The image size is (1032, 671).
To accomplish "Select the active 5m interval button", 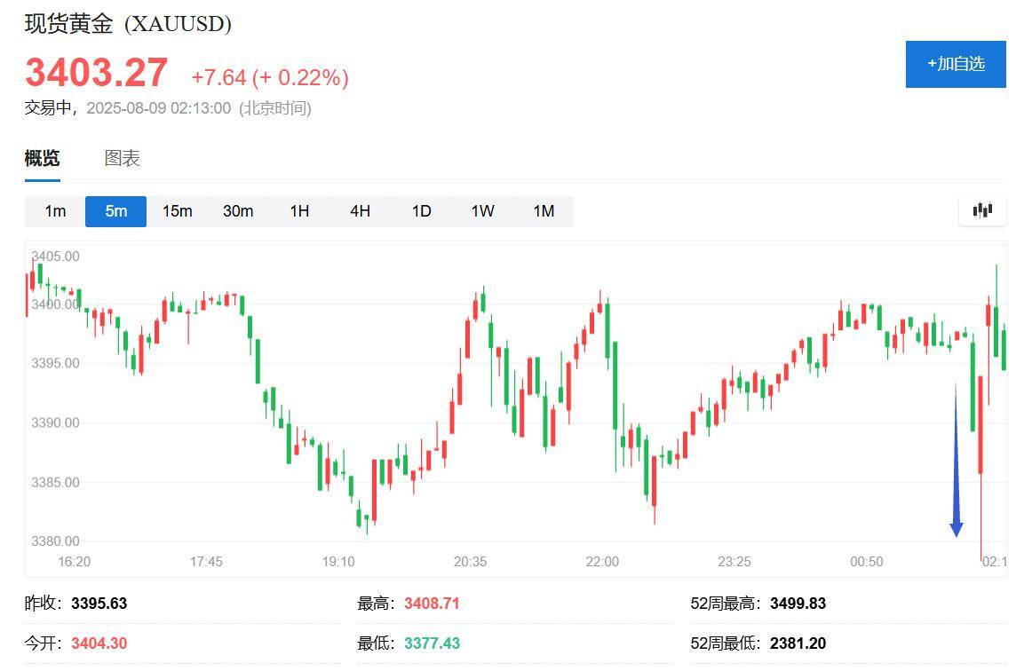I will (x=115, y=211).
